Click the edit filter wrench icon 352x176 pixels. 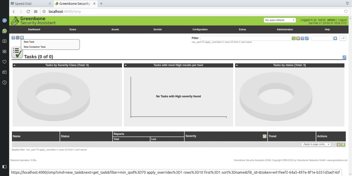[x=307, y=38]
